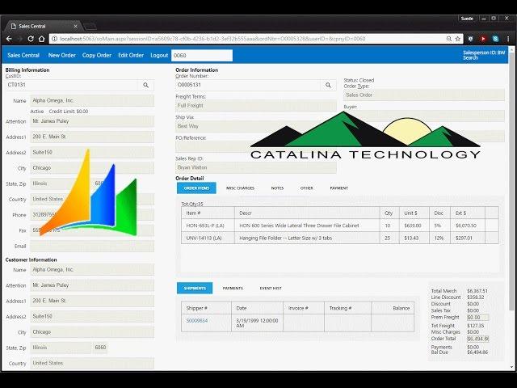Click the billing Email field
The width and height of the screenshot is (517, 388).
[92, 246]
